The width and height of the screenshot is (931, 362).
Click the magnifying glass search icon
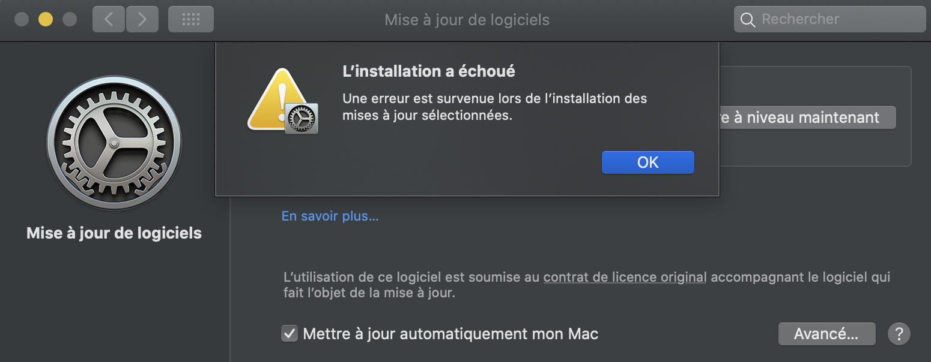[x=748, y=20]
